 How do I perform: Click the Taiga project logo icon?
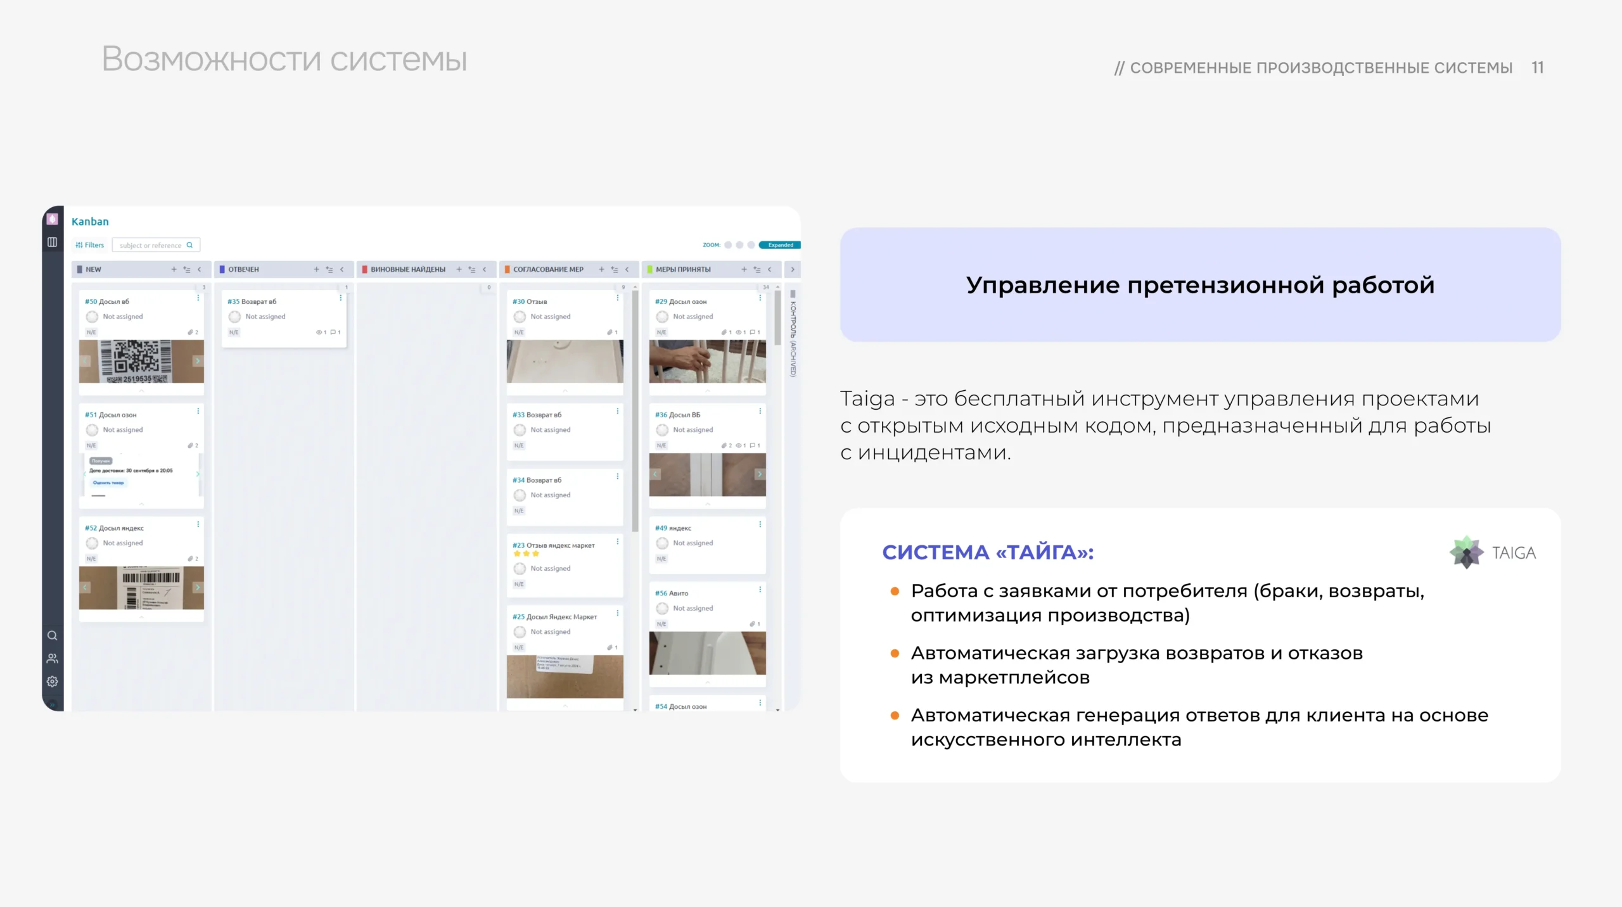click(53, 219)
